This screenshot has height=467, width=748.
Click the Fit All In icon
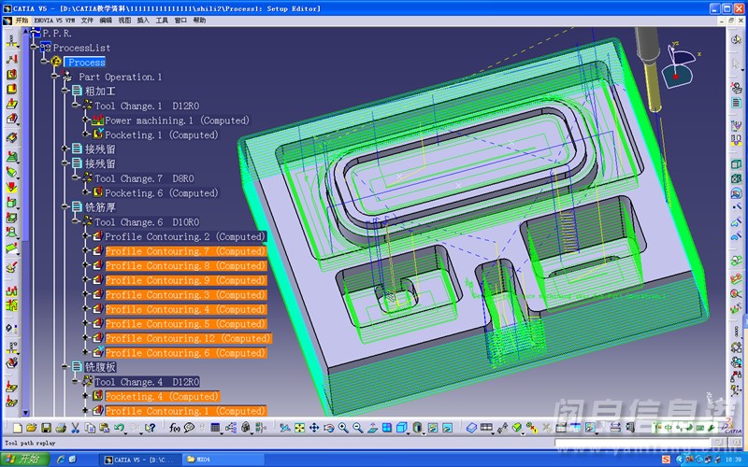coord(299,428)
